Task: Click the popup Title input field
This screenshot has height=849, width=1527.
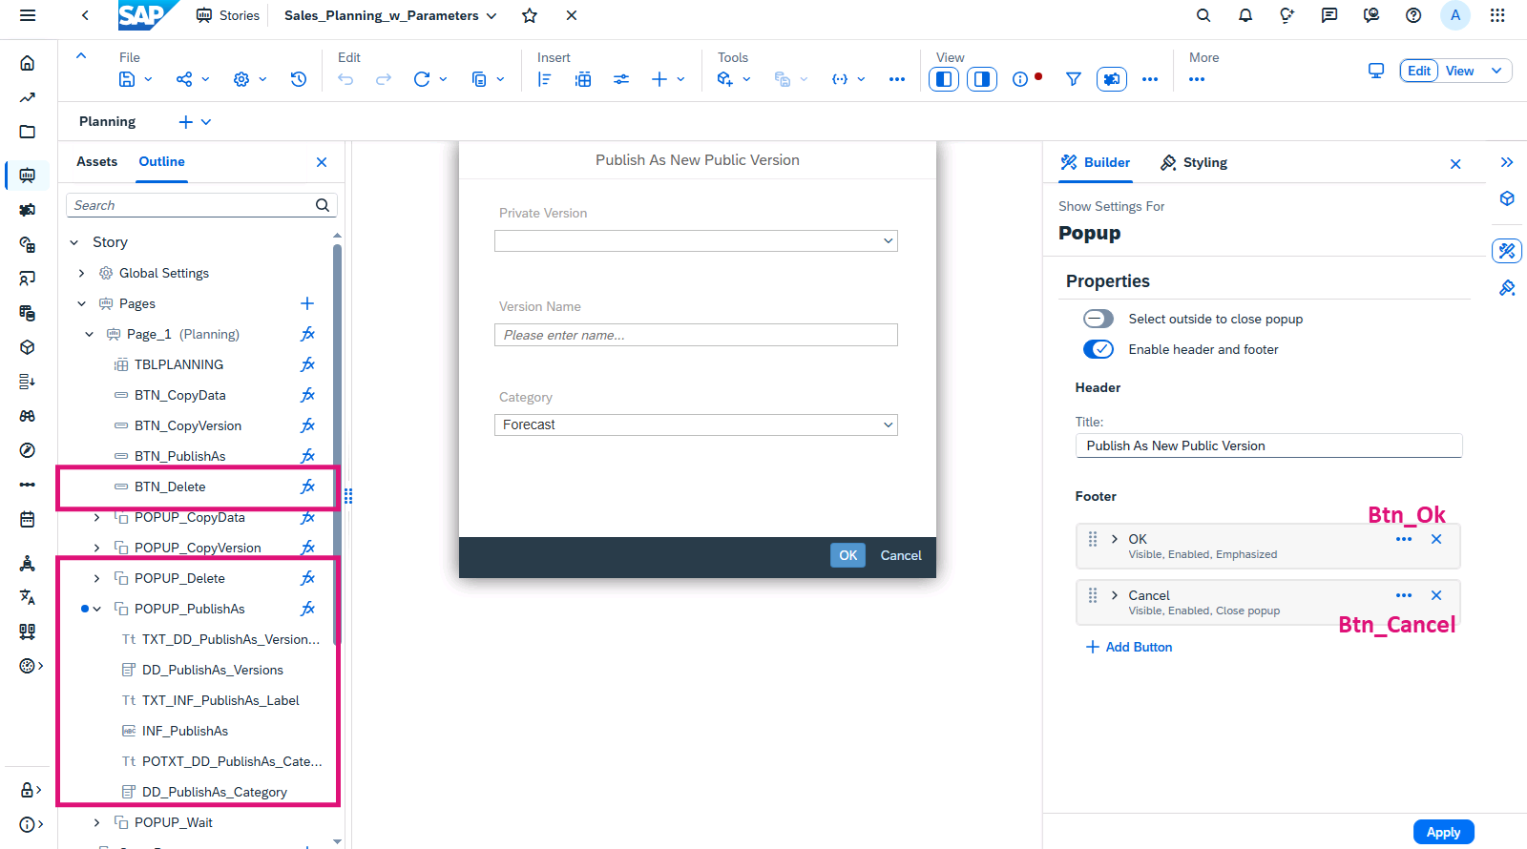Action: (x=1268, y=445)
